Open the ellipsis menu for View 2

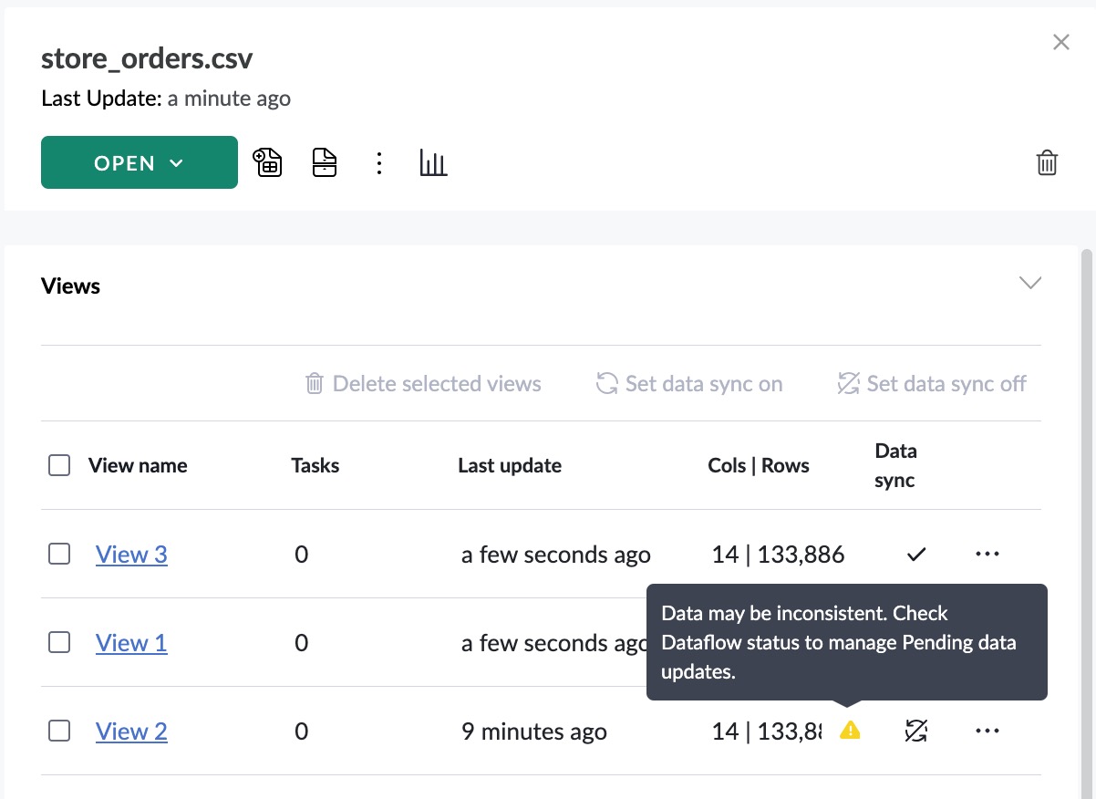pyautogui.click(x=987, y=730)
